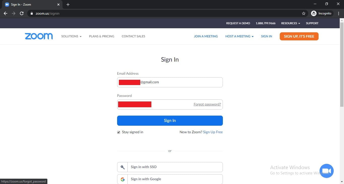Toggle the Stay signed in checkbox
This screenshot has width=344, height=184.
coord(119,132)
